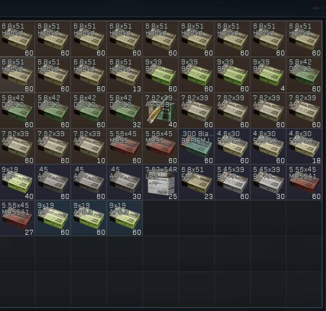The height and width of the screenshot is (311, 326).
Task: Pick the 7.62x39 AP SUB ammo box
Action: click(160, 110)
